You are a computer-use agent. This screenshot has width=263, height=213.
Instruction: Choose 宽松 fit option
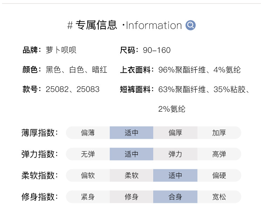point(219,197)
